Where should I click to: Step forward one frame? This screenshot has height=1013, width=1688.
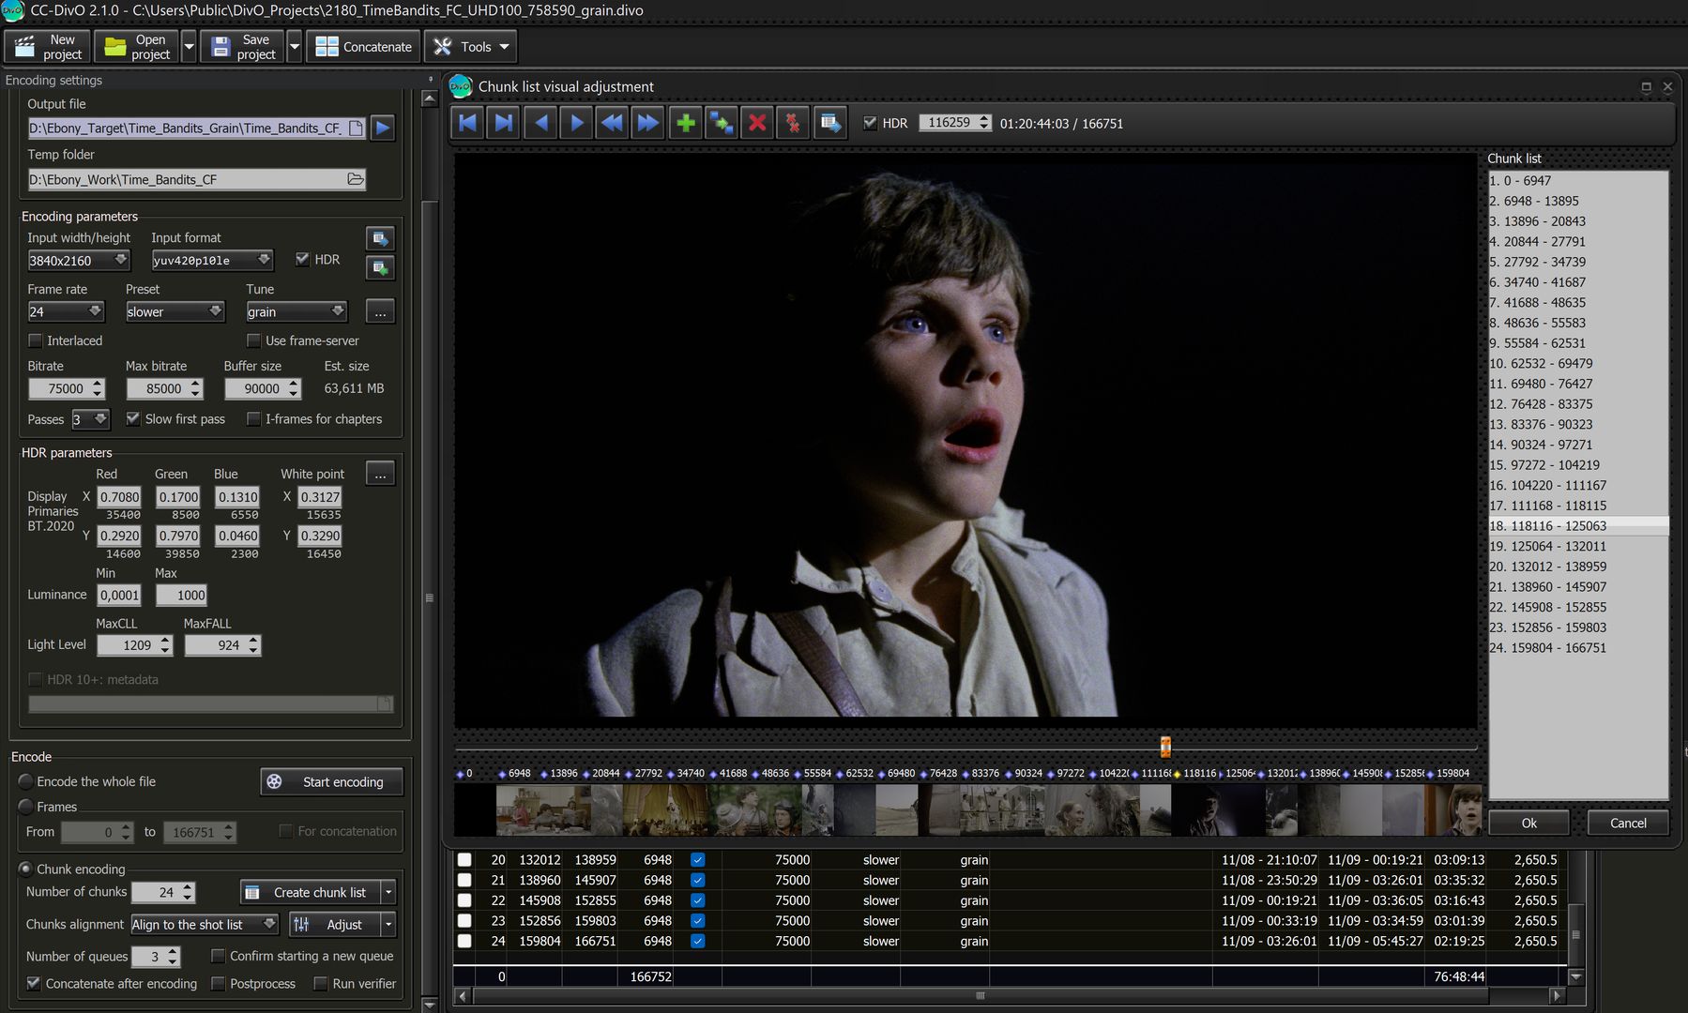[x=576, y=123]
